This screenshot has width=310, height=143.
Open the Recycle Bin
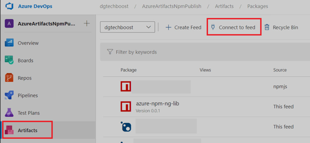(281, 27)
